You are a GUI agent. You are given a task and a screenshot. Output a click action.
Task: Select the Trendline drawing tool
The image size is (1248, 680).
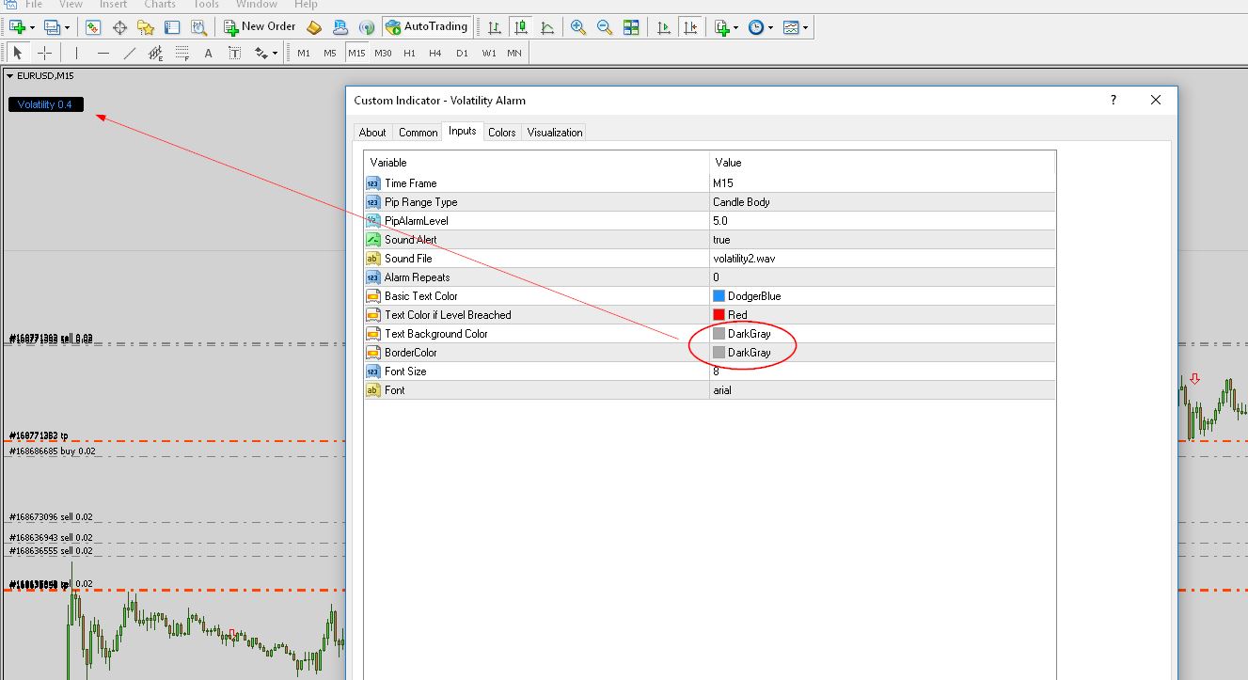tap(130, 53)
